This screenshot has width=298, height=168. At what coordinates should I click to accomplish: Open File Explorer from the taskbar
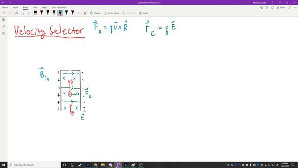coord(103,165)
